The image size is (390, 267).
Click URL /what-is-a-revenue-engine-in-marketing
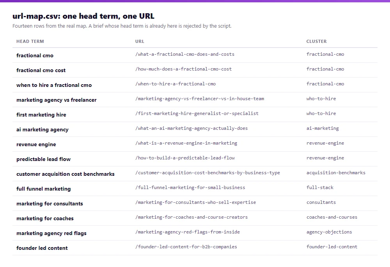pyautogui.click(x=186, y=143)
